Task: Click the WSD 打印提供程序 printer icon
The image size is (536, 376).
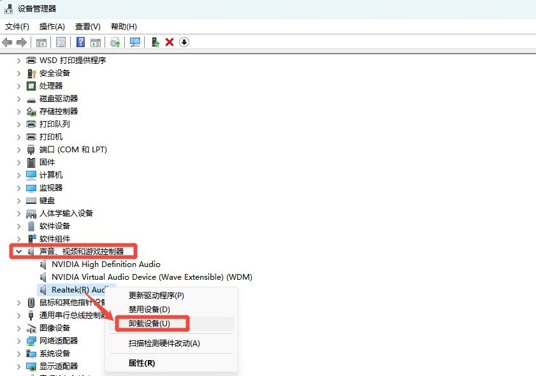Action: click(31, 61)
